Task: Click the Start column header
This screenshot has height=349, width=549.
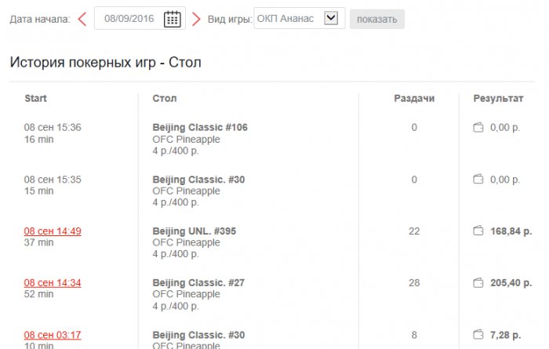Action: pyautogui.click(x=36, y=98)
